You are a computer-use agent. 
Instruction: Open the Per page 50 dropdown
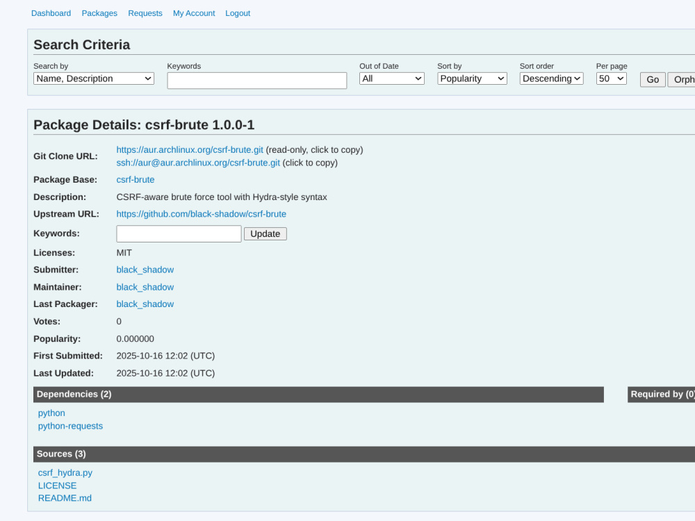point(611,78)
